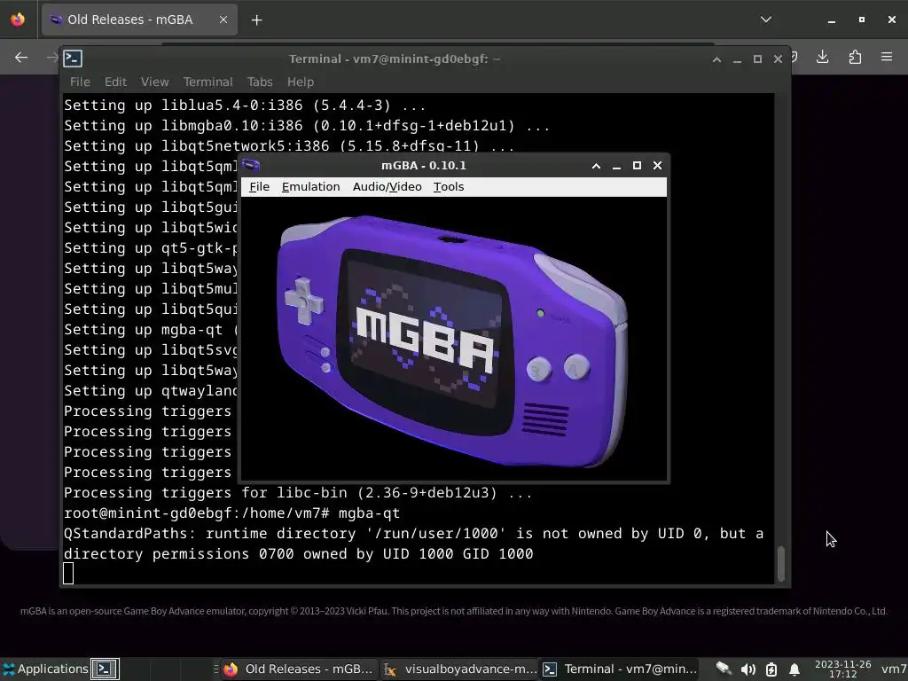Select the Old Releases - mGBA browser tab
Viewport: 908px width, 681px height.
tap(139, 20)
